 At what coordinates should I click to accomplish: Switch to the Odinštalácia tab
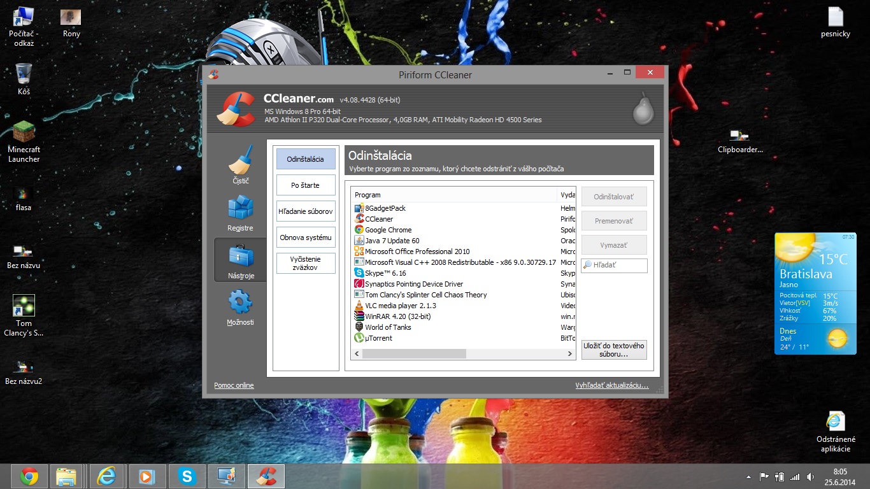click(306, 159)
